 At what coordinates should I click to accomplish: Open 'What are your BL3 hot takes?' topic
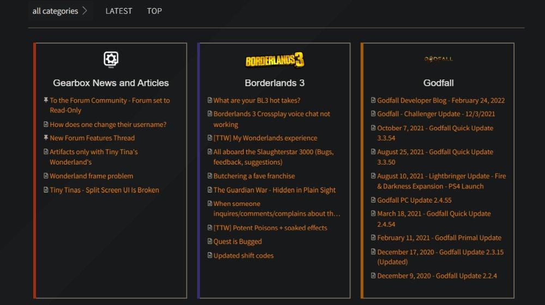tap(257, 100)
